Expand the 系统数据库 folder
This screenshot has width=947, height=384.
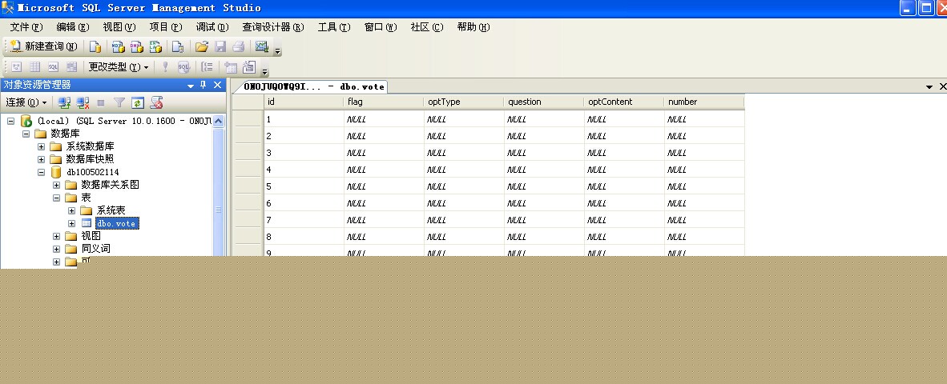(41, 146)
